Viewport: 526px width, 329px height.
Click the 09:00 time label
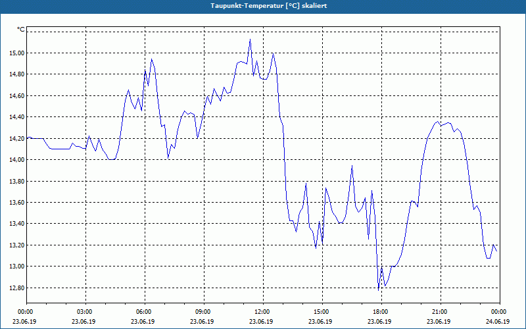(204, 312)
